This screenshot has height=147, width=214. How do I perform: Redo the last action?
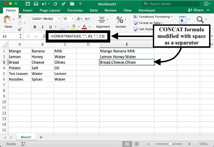(x=55, y=4)
